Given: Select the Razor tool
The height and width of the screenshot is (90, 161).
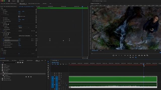Looking at the screenshot, I should (x=48, y=68).
